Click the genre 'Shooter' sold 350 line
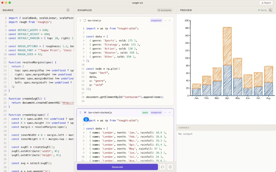 coord(114,53)
